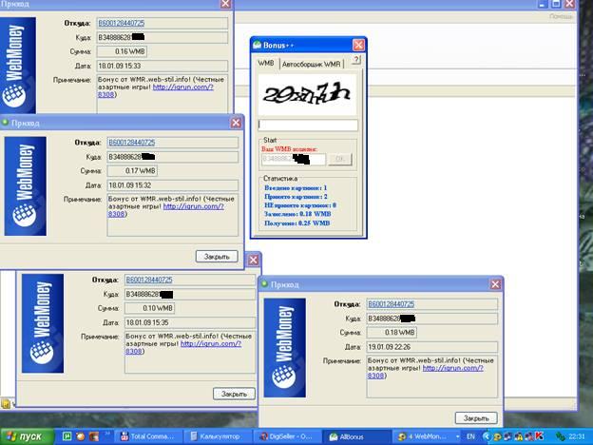Click the green H quick launch icon

67,436
